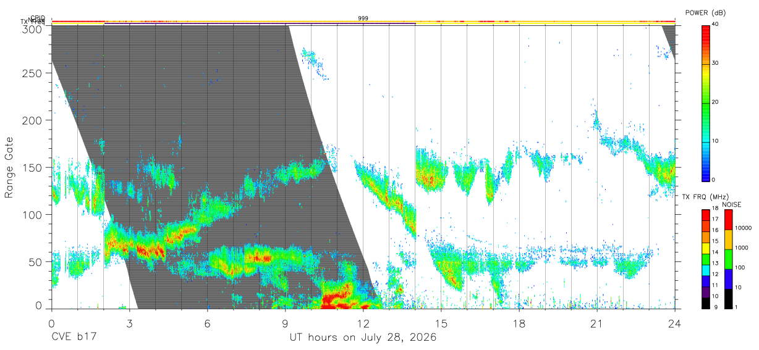The width and height of the screenshot is (759, 350).
Task: Click the blue TX frequency bar above the plot
Action: [x=260, y=24]
